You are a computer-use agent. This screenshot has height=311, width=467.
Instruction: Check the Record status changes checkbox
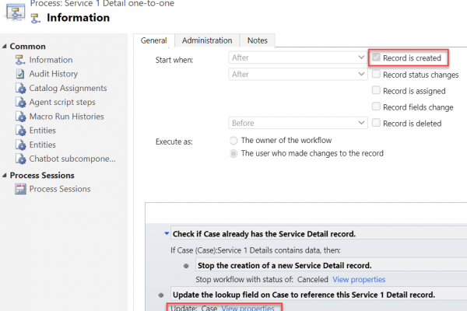tap(376, 74)
